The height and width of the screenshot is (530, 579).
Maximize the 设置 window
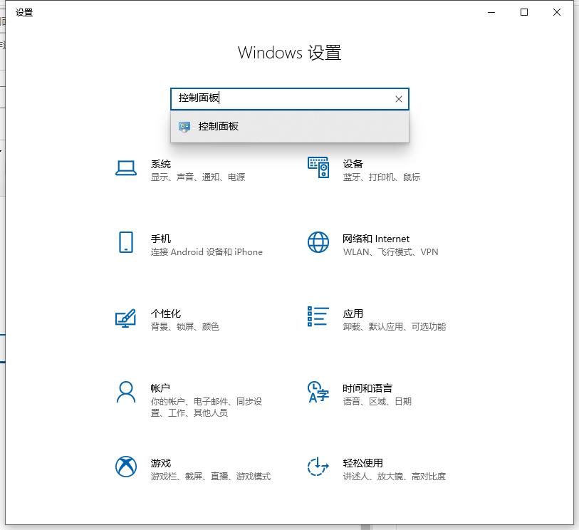click(524, 12)
